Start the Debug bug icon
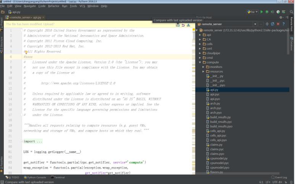Viewport: 295px width, 184px height. [x=267, y=12]
